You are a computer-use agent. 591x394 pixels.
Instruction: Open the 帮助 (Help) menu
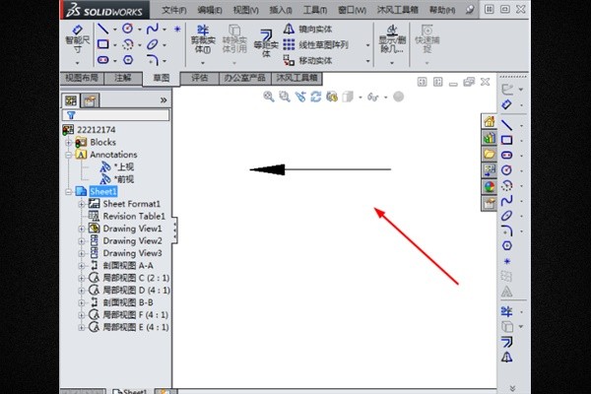442,10
